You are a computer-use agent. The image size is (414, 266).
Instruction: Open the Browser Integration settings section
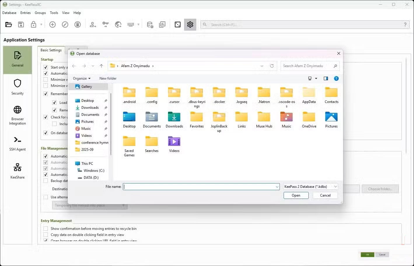(x=17, y=115)
